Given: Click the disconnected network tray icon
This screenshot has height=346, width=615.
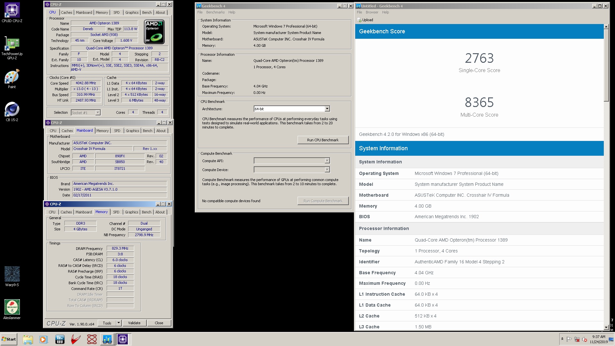Looking at the screenshot, I should coord(577,339).
